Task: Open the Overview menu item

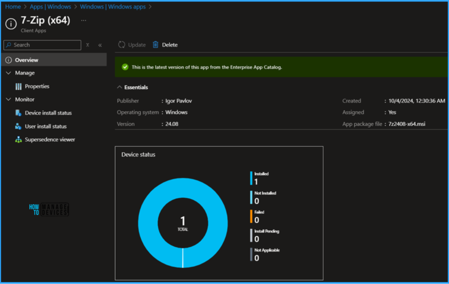Action: click(x=54, y=60)
